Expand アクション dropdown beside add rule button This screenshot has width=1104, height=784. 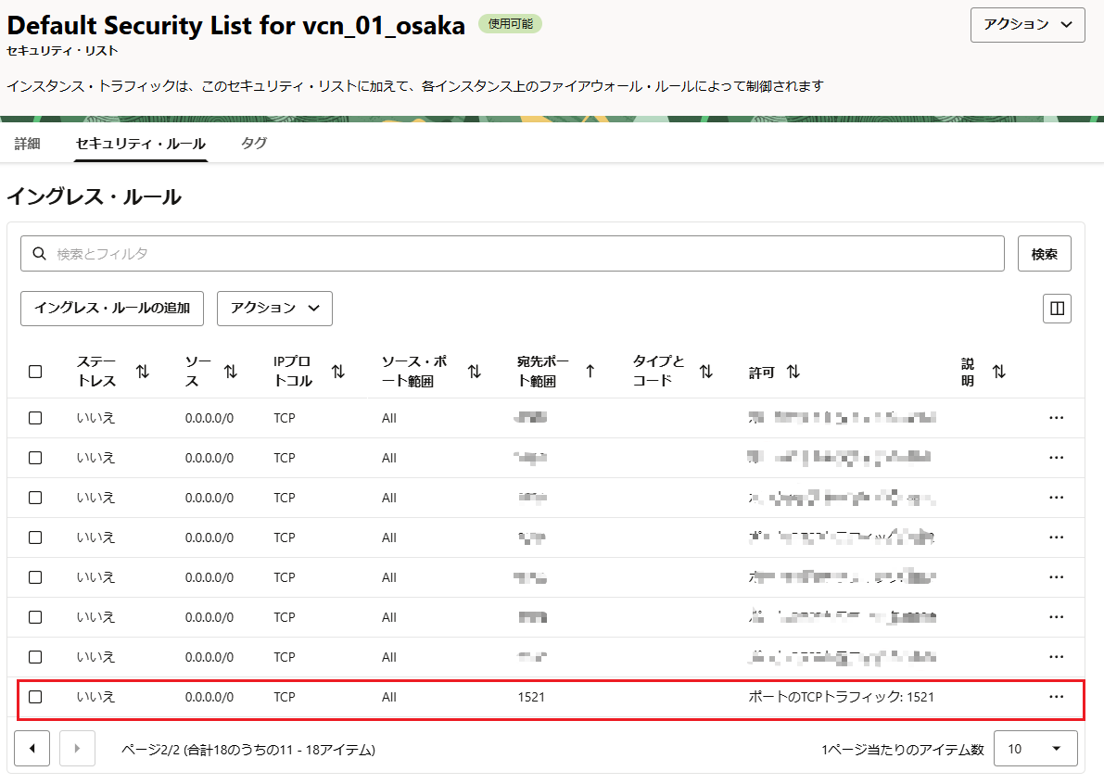click(x=274, y=309)
